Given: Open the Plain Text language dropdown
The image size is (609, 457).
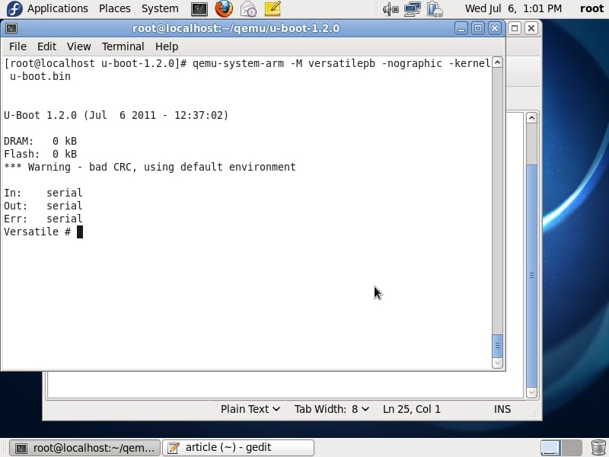Looking at the screenshot, I should point(250,409).
